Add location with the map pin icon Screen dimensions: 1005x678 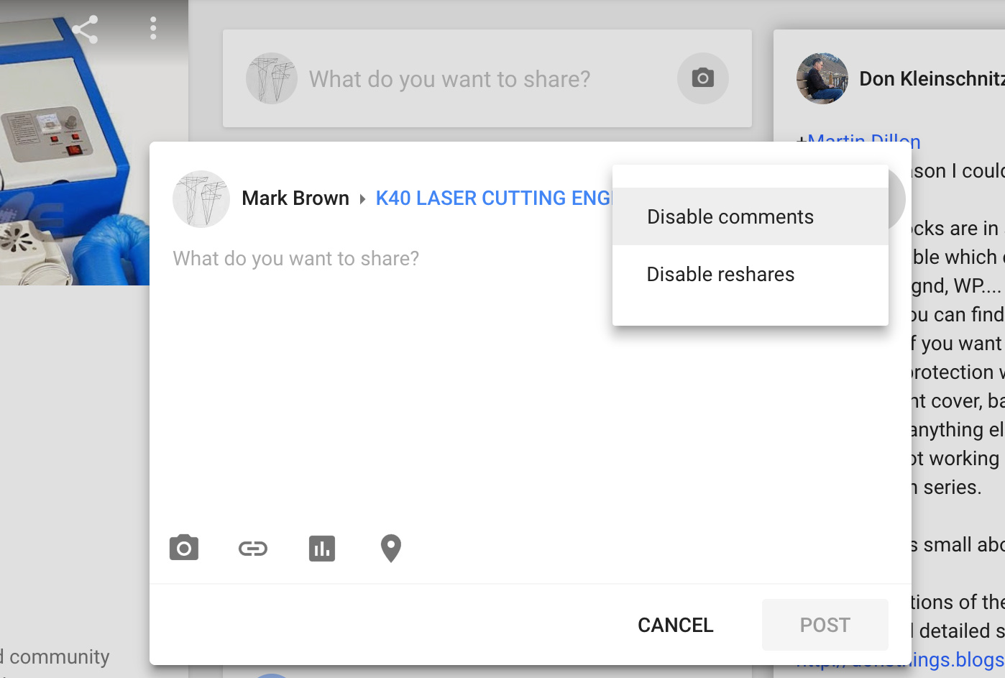390,549
